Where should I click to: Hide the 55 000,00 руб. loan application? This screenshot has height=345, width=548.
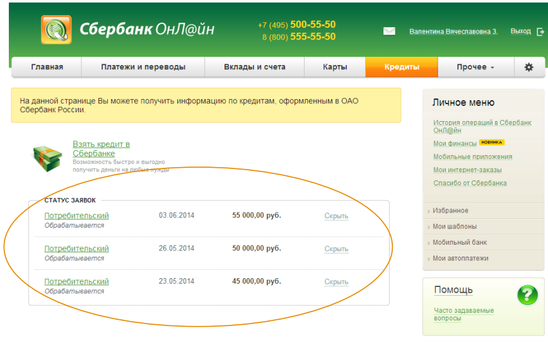336,216
